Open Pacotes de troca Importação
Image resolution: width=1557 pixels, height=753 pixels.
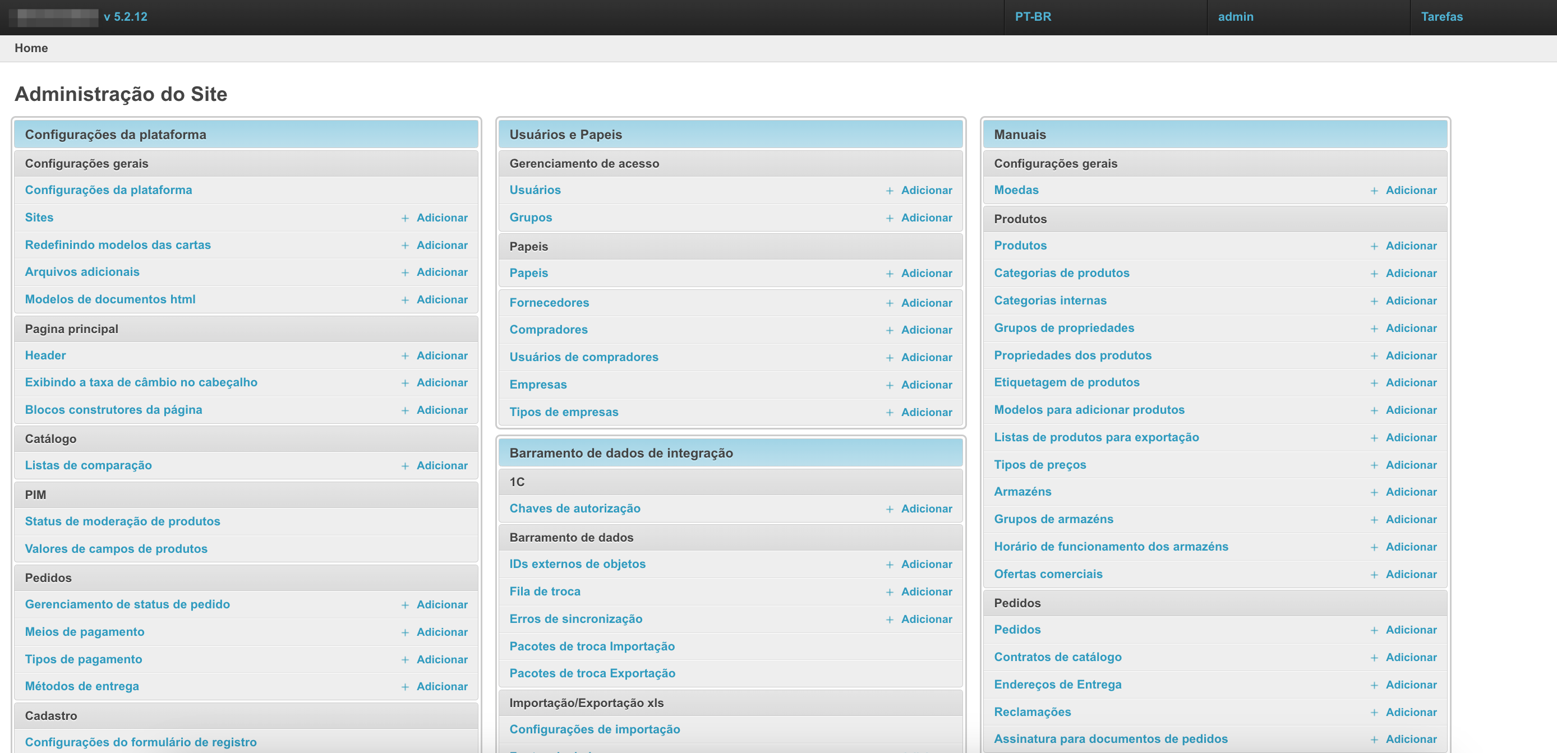(x=591, y=646)
